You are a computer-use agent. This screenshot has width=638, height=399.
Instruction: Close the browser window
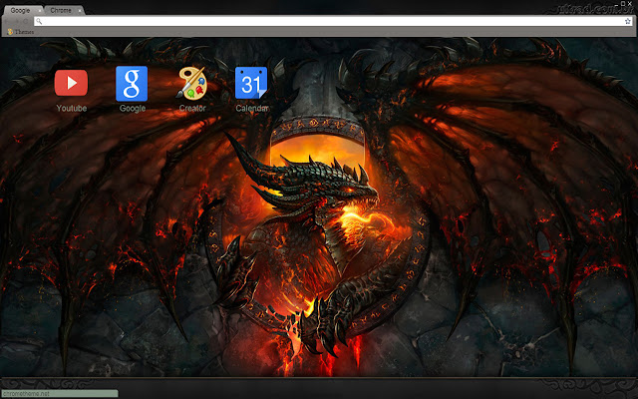pyautogui.click(x=630, y=4)
